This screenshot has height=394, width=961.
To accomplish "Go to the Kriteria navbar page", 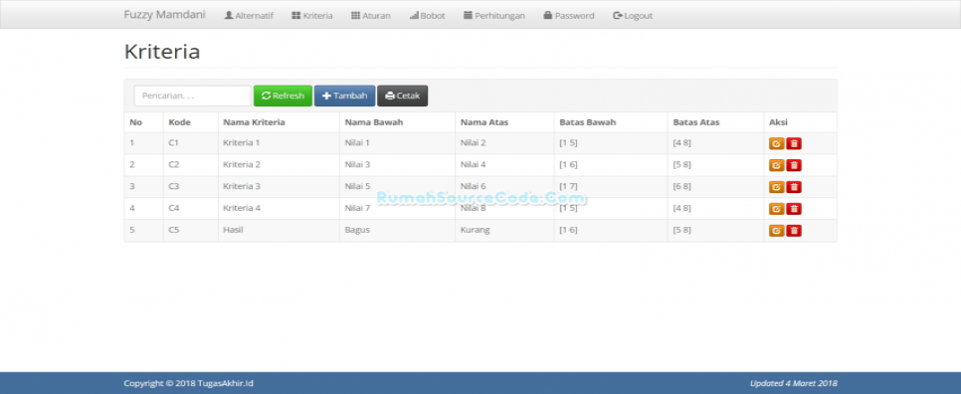I will [x=312, y=16].
